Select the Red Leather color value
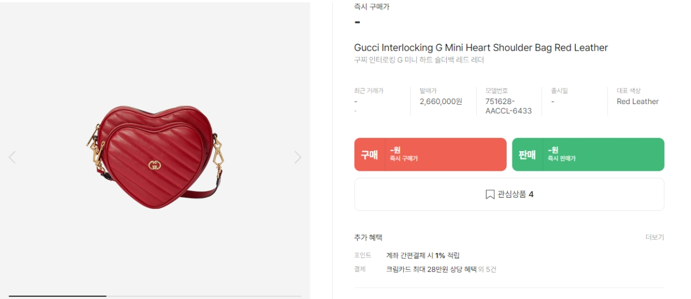Screen dimensions: 691x299 637,102
